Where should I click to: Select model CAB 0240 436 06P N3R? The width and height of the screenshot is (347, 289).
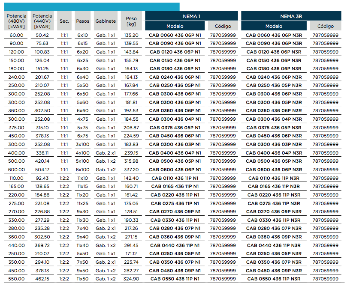[274, 77]
